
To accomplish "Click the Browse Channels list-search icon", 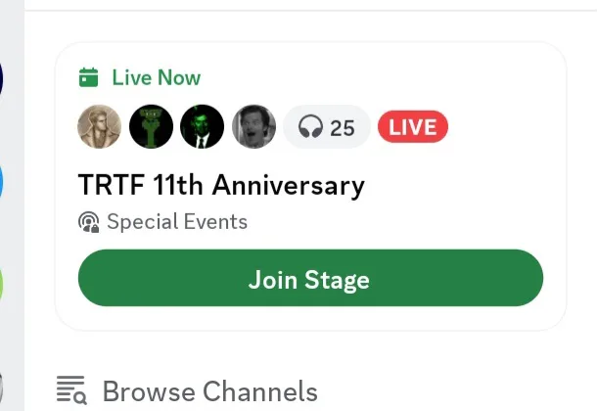I will tap(71, 391).
